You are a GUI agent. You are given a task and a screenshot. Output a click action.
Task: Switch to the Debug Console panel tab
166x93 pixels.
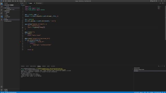tap(33, 66)
